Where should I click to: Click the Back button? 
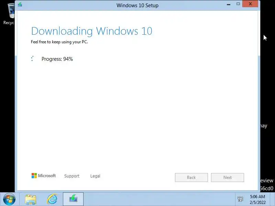[191, 178]
